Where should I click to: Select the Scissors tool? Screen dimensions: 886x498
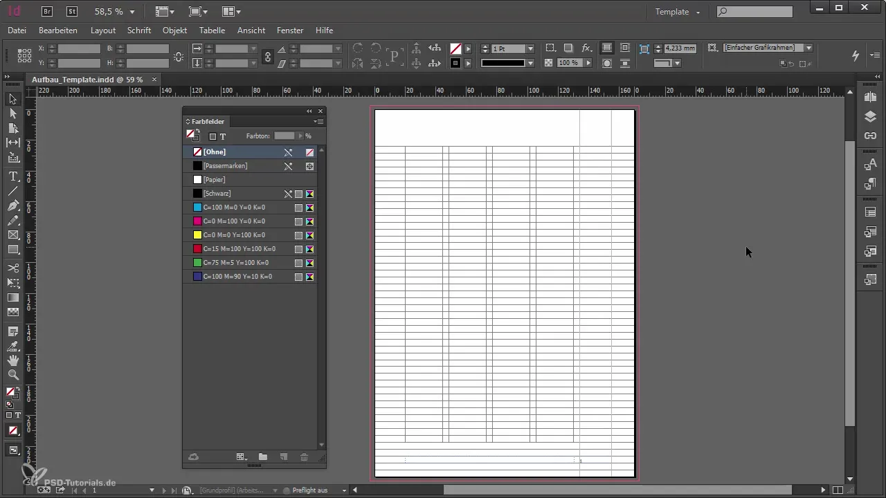pos(13,268)
